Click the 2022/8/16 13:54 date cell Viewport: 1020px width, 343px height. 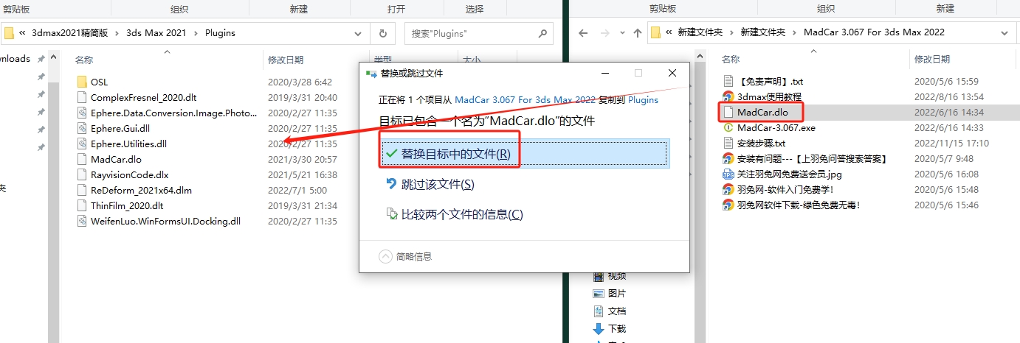pos(948,97)
